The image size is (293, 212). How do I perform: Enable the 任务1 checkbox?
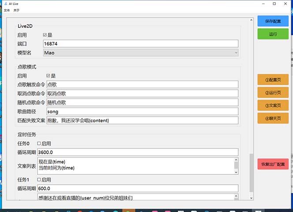click(39, 180)
